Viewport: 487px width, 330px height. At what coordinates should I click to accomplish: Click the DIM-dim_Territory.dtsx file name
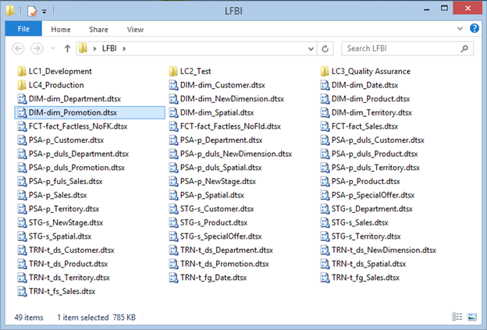371,112
